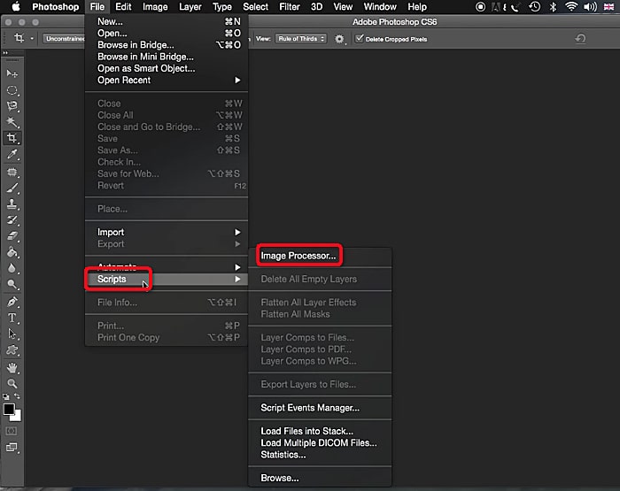Select the Hand tool
The image size is (620, 491).
[12, 368]
